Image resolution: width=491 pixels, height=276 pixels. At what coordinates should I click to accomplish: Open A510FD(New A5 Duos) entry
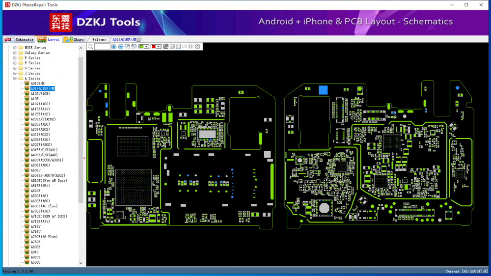(49, 181)
